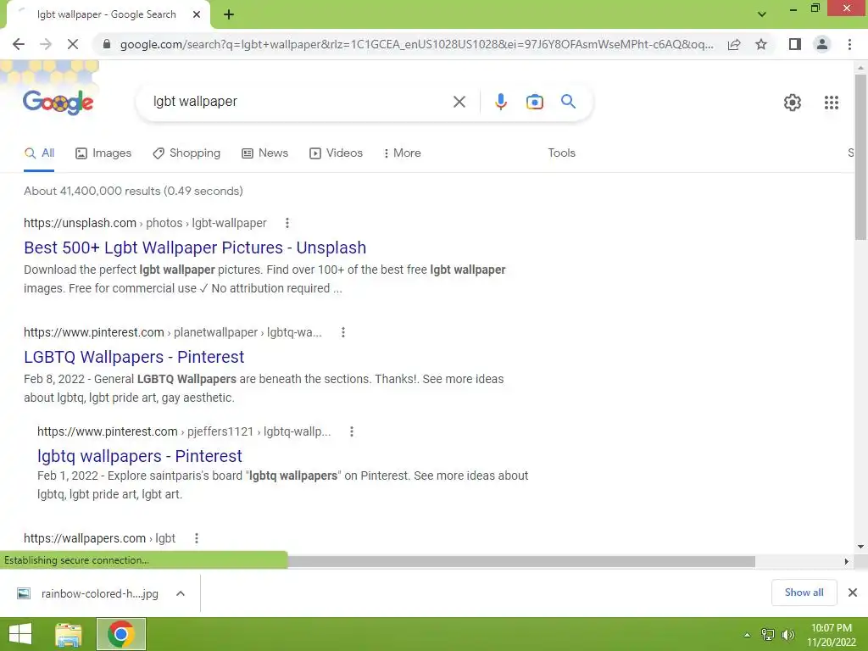Open the Chrome profile avatar
The image size is (868, 651).
pyautogui.click(x=822, y=44)
